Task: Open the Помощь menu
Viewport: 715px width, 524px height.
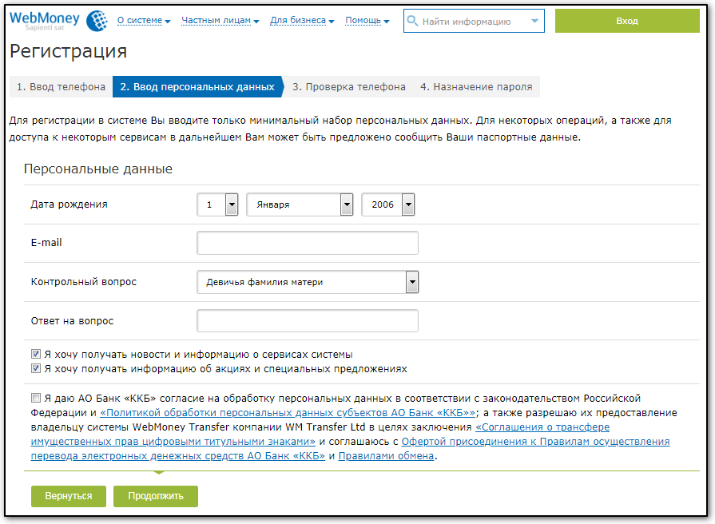Action: (367, 21)
